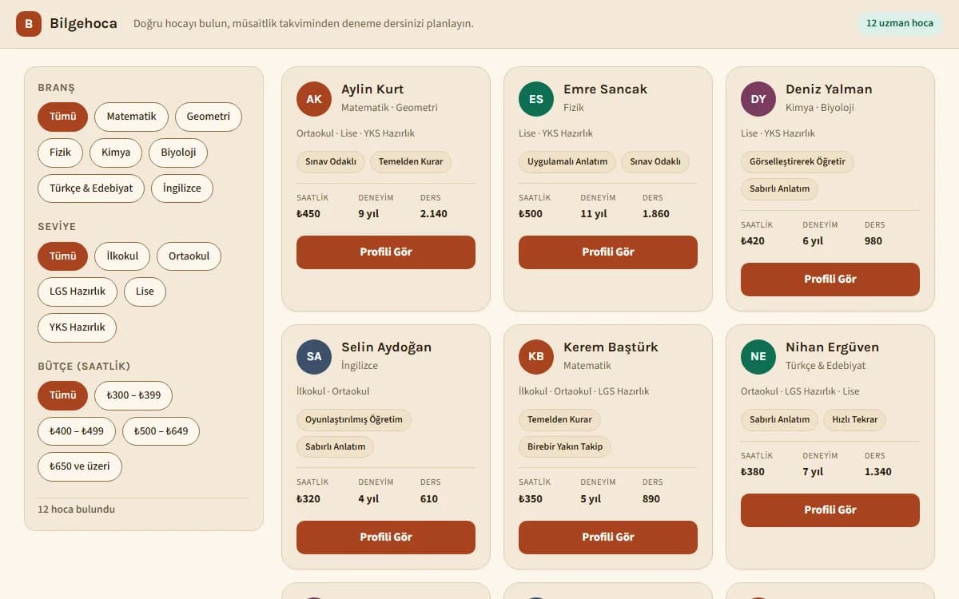
Task: Click Emre Sancak's ES avatar
Action: coord(536,99)
